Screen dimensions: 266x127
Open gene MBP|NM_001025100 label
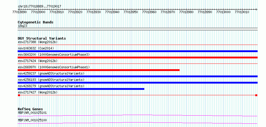(32, 120)
